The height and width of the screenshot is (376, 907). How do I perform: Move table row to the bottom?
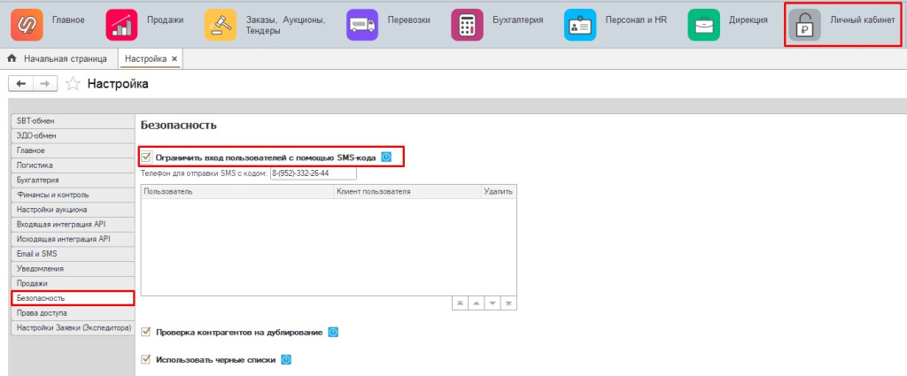click(508, 303)
